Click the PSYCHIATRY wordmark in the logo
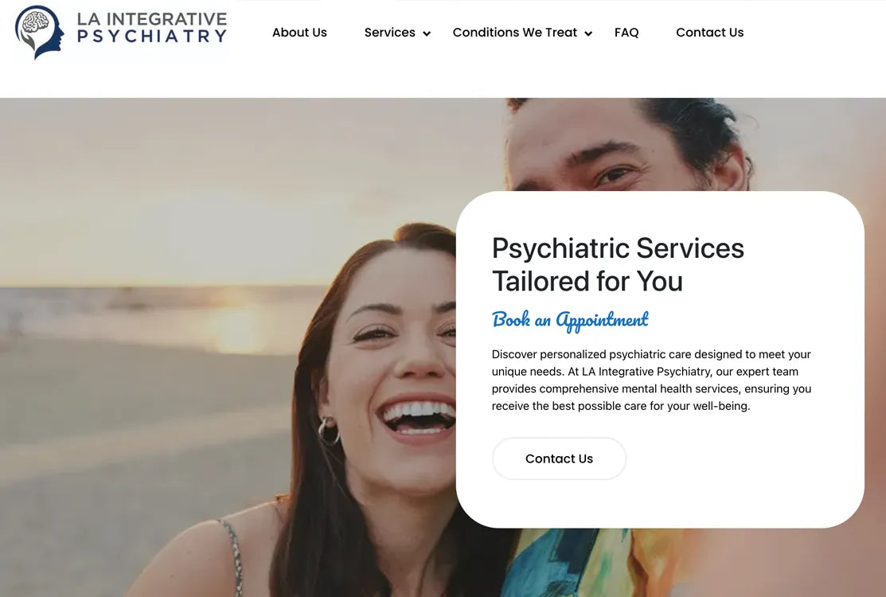The height and width of the screenshot is (597, 886). [152, 37]
